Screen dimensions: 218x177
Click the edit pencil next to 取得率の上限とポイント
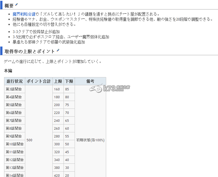click(58, 51)
